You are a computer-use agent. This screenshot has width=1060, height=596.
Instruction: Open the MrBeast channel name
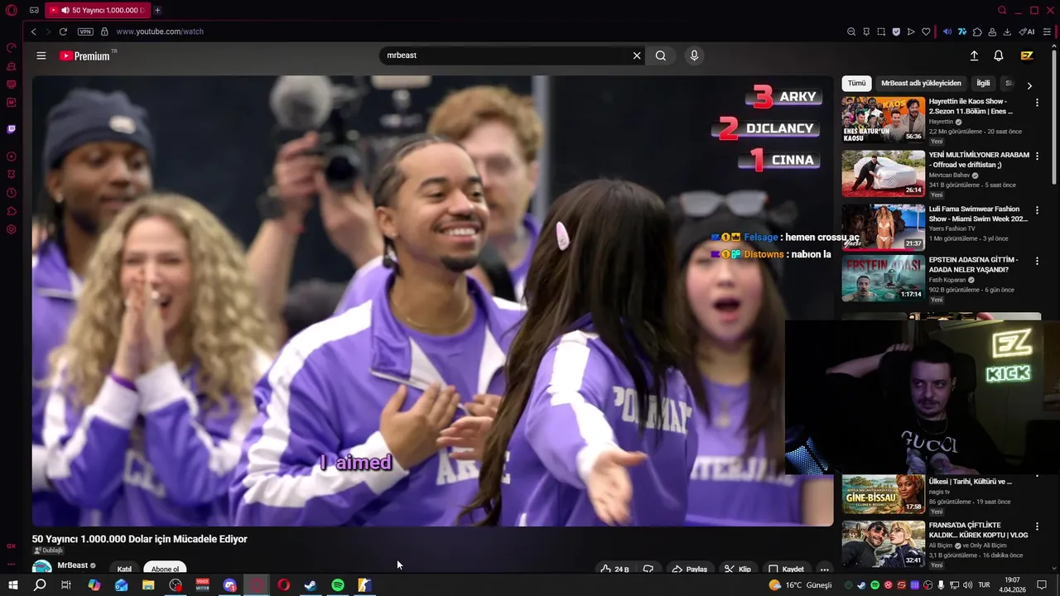click(x=73, y=565)
